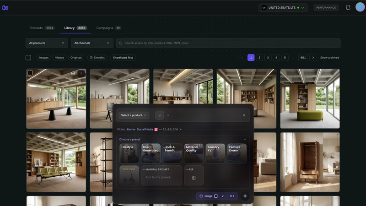Expand the chevron next to cursor-select icon
366x206 pixels.
[168, 115]
